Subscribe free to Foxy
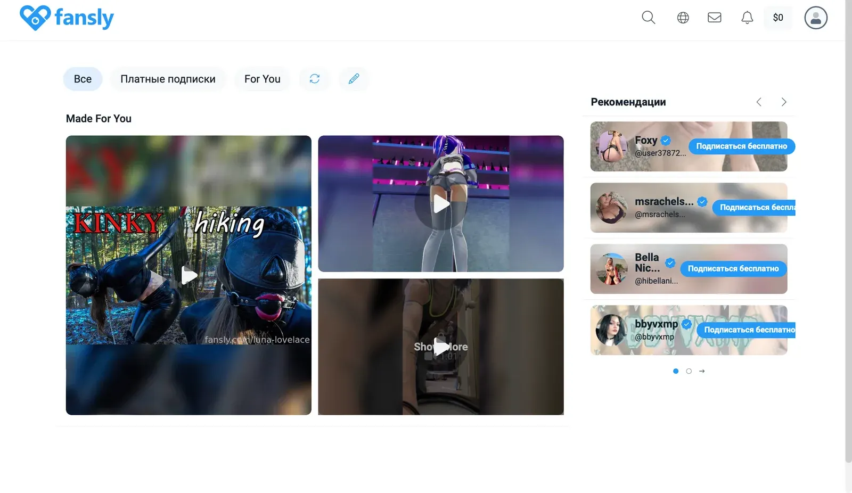The image size is (852, 493). pos(741,146)
